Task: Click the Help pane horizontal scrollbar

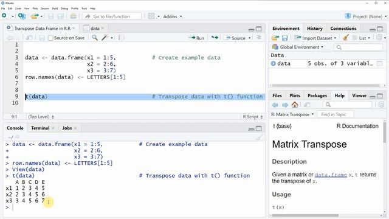Action: [x=305, y=215]
